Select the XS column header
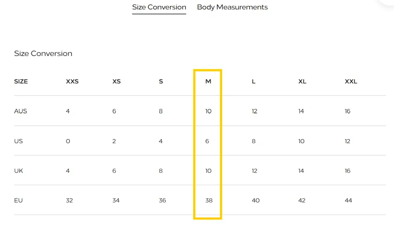The image size is (394, 225). tap(116, 81)
